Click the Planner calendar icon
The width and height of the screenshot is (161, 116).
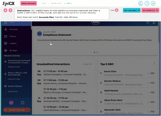(x=6, y=36)
